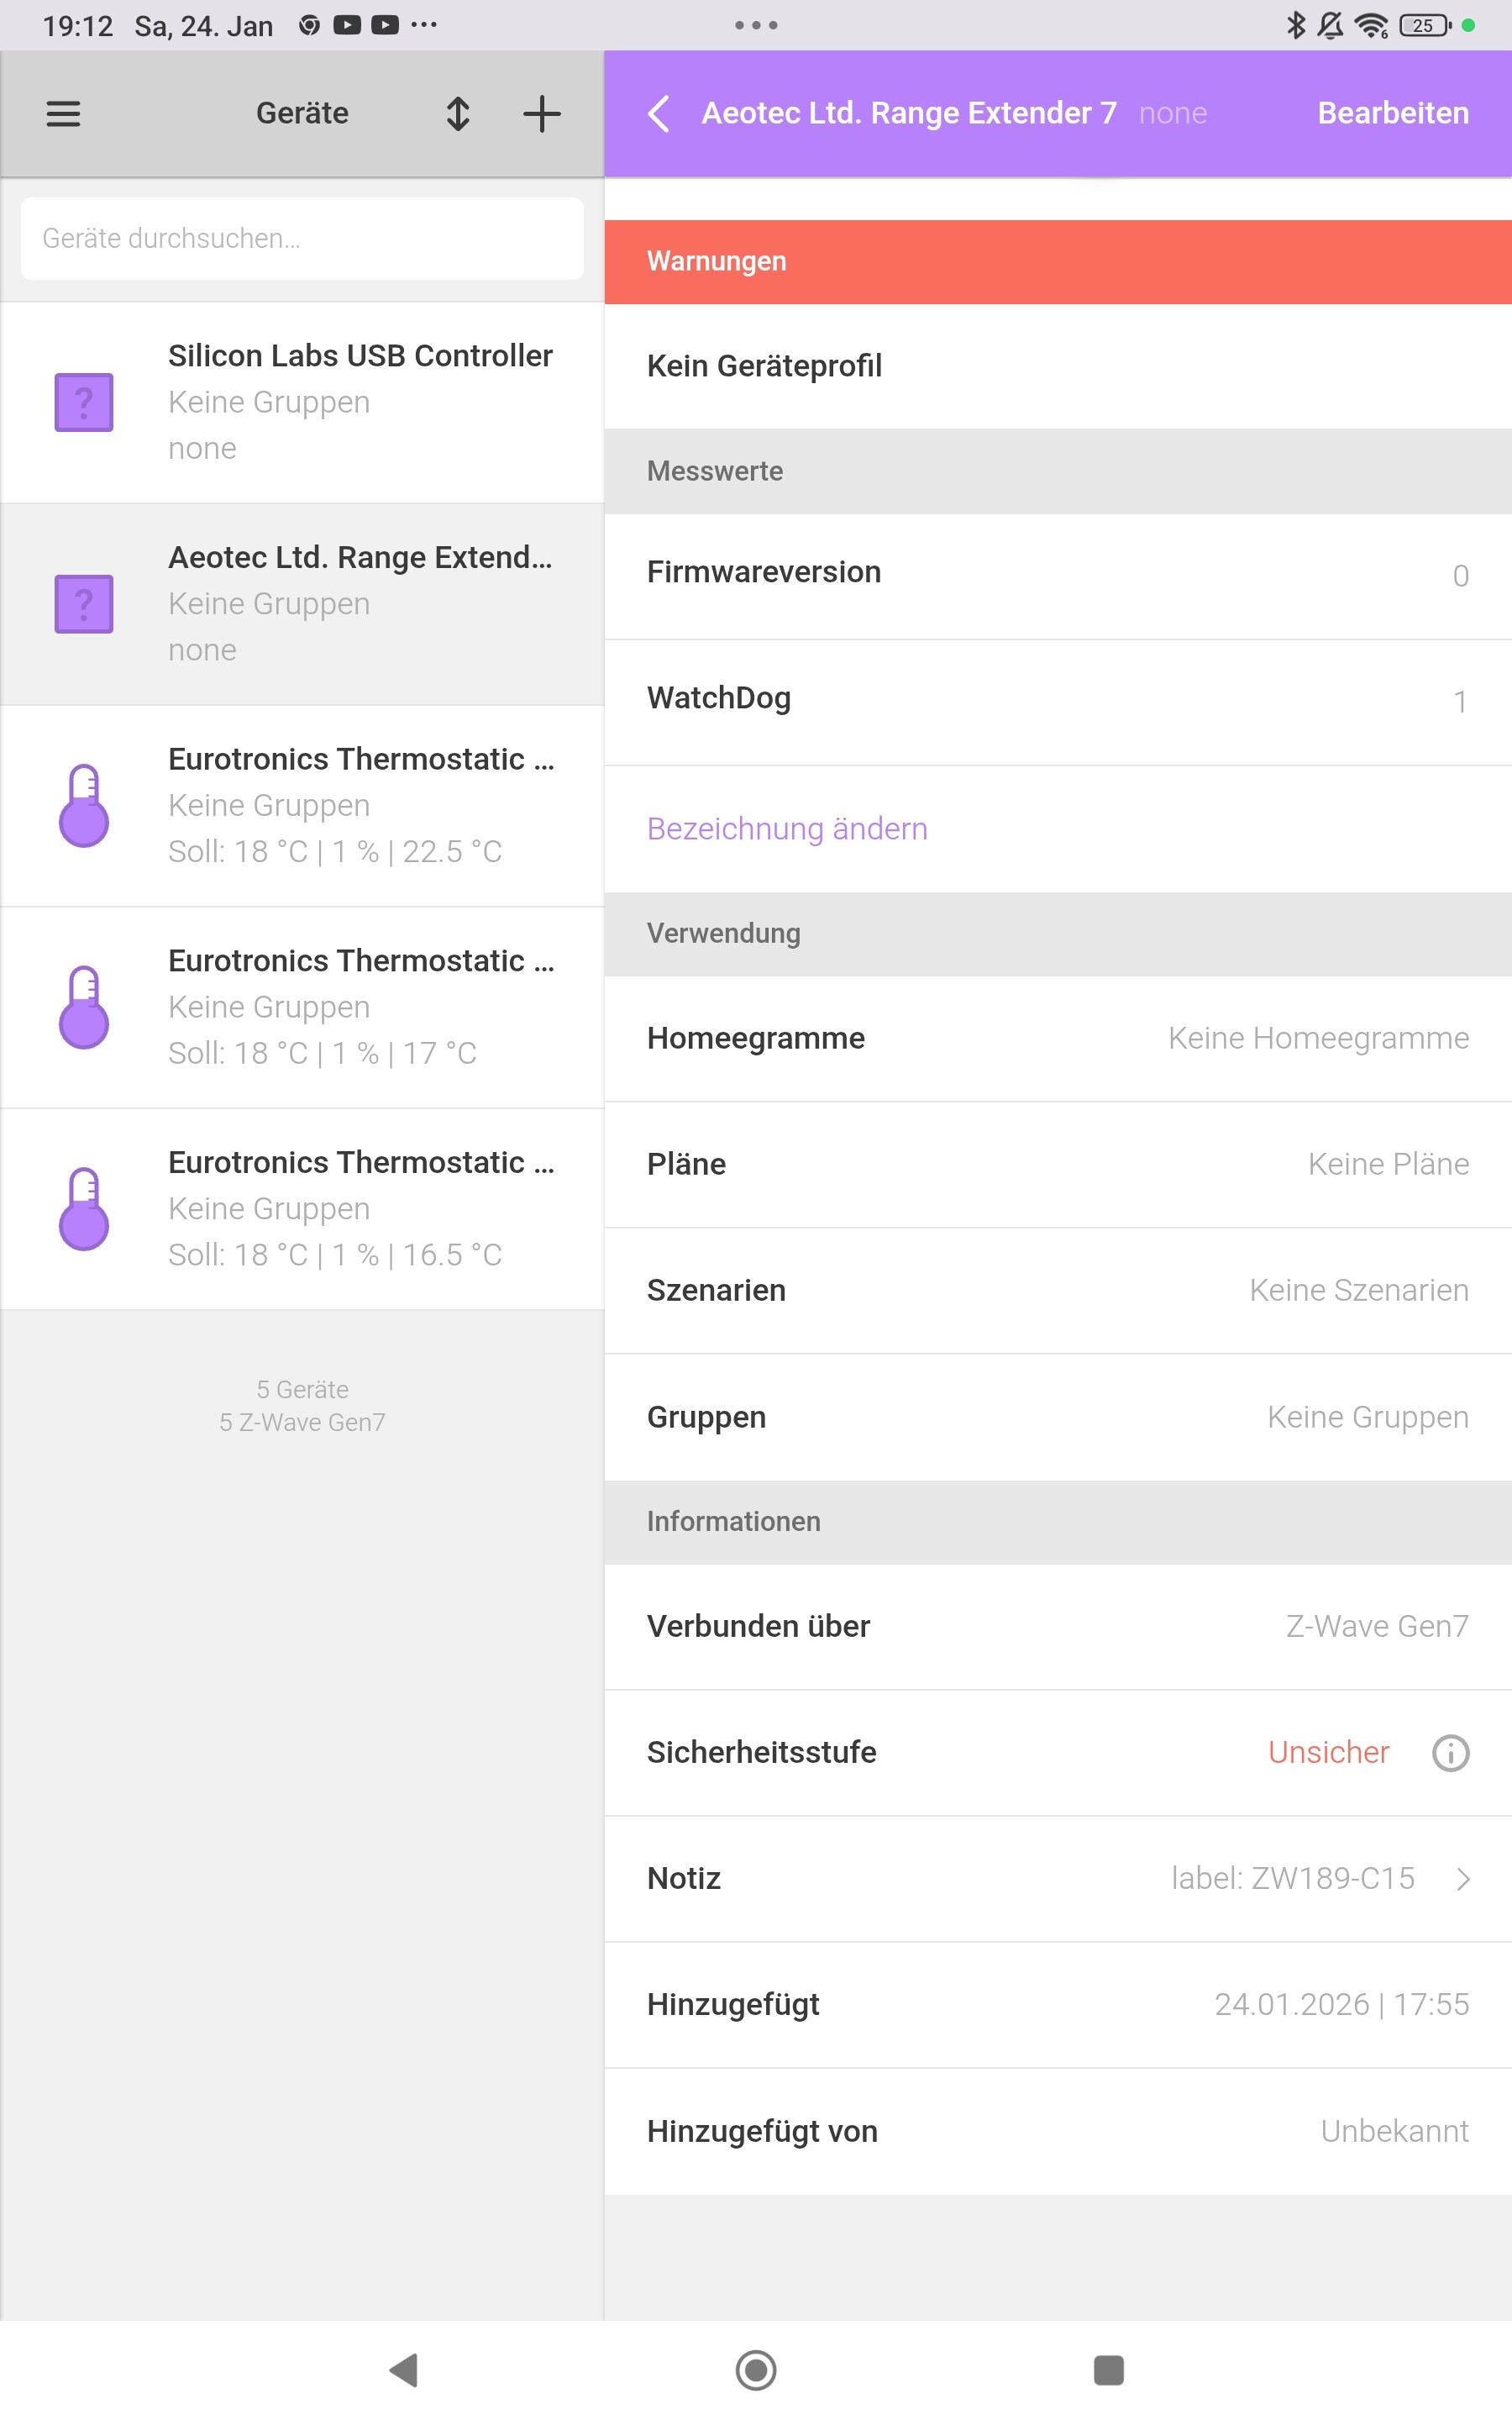Show info for Sicherheitsstufe
1512x2420 pixels.
pos(1450,1752)
